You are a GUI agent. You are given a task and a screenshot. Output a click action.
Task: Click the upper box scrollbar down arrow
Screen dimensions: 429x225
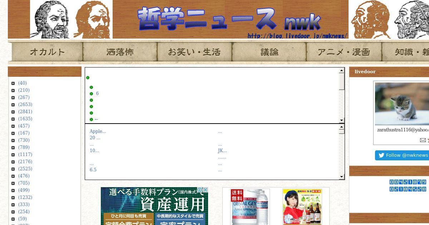click(342, 120)
